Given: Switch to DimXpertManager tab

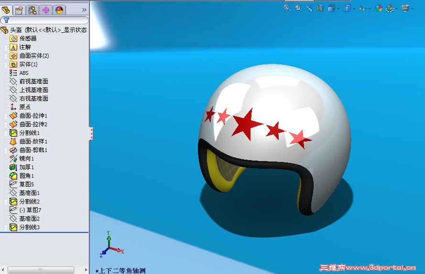Looking at the screenshot, I should (x=46, y=10).
